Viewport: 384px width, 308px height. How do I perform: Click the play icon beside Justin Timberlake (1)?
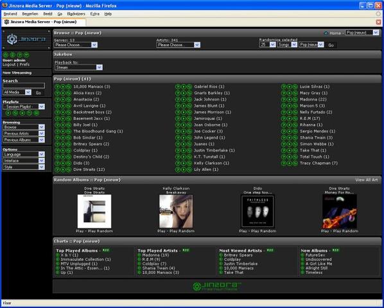coord(184,150)
